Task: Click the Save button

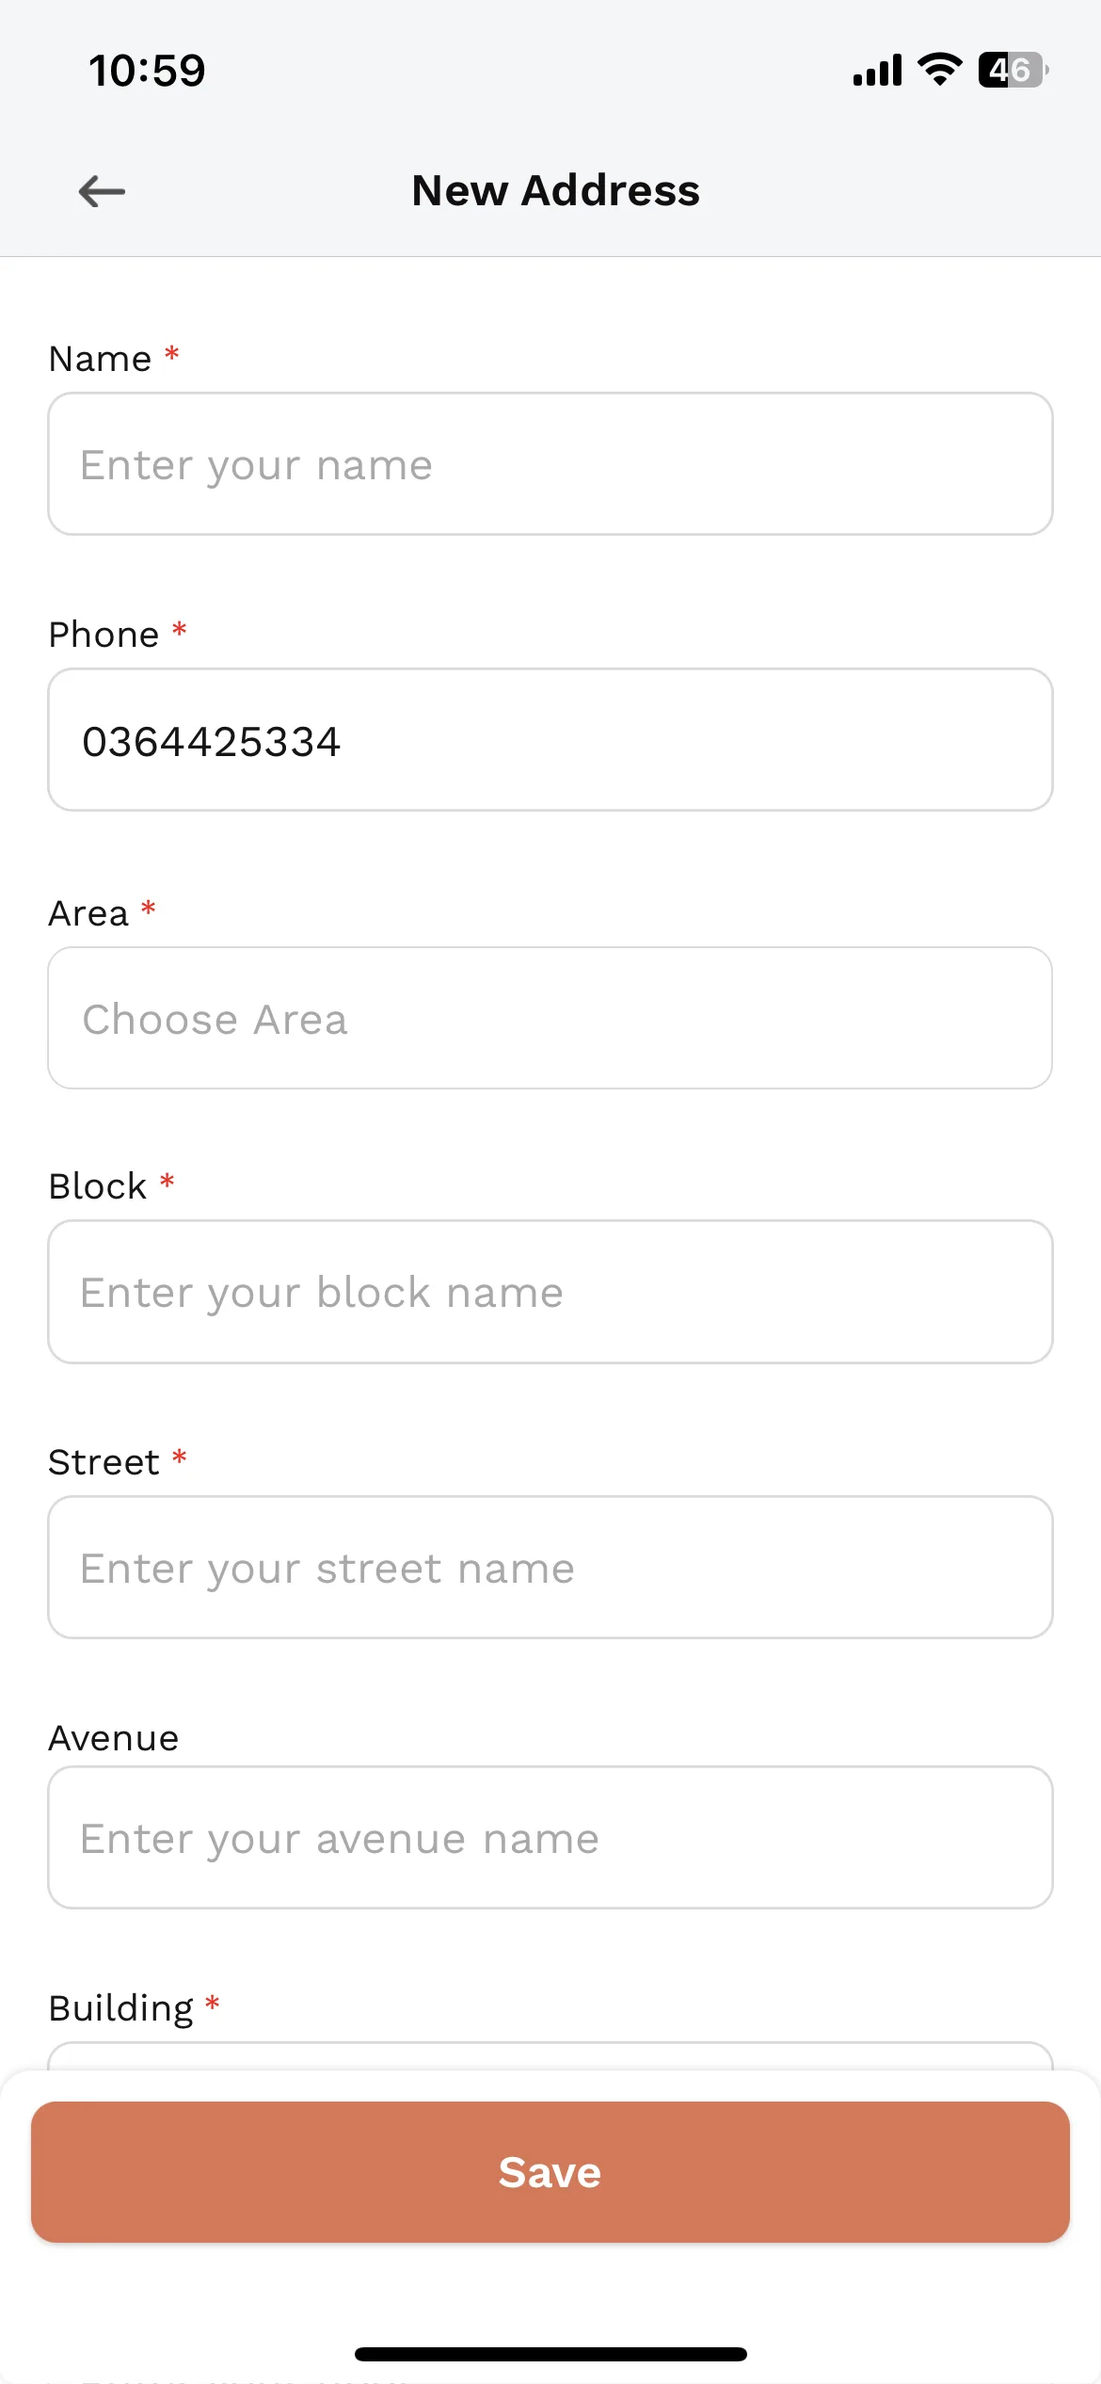Action: coord(550,2172)
